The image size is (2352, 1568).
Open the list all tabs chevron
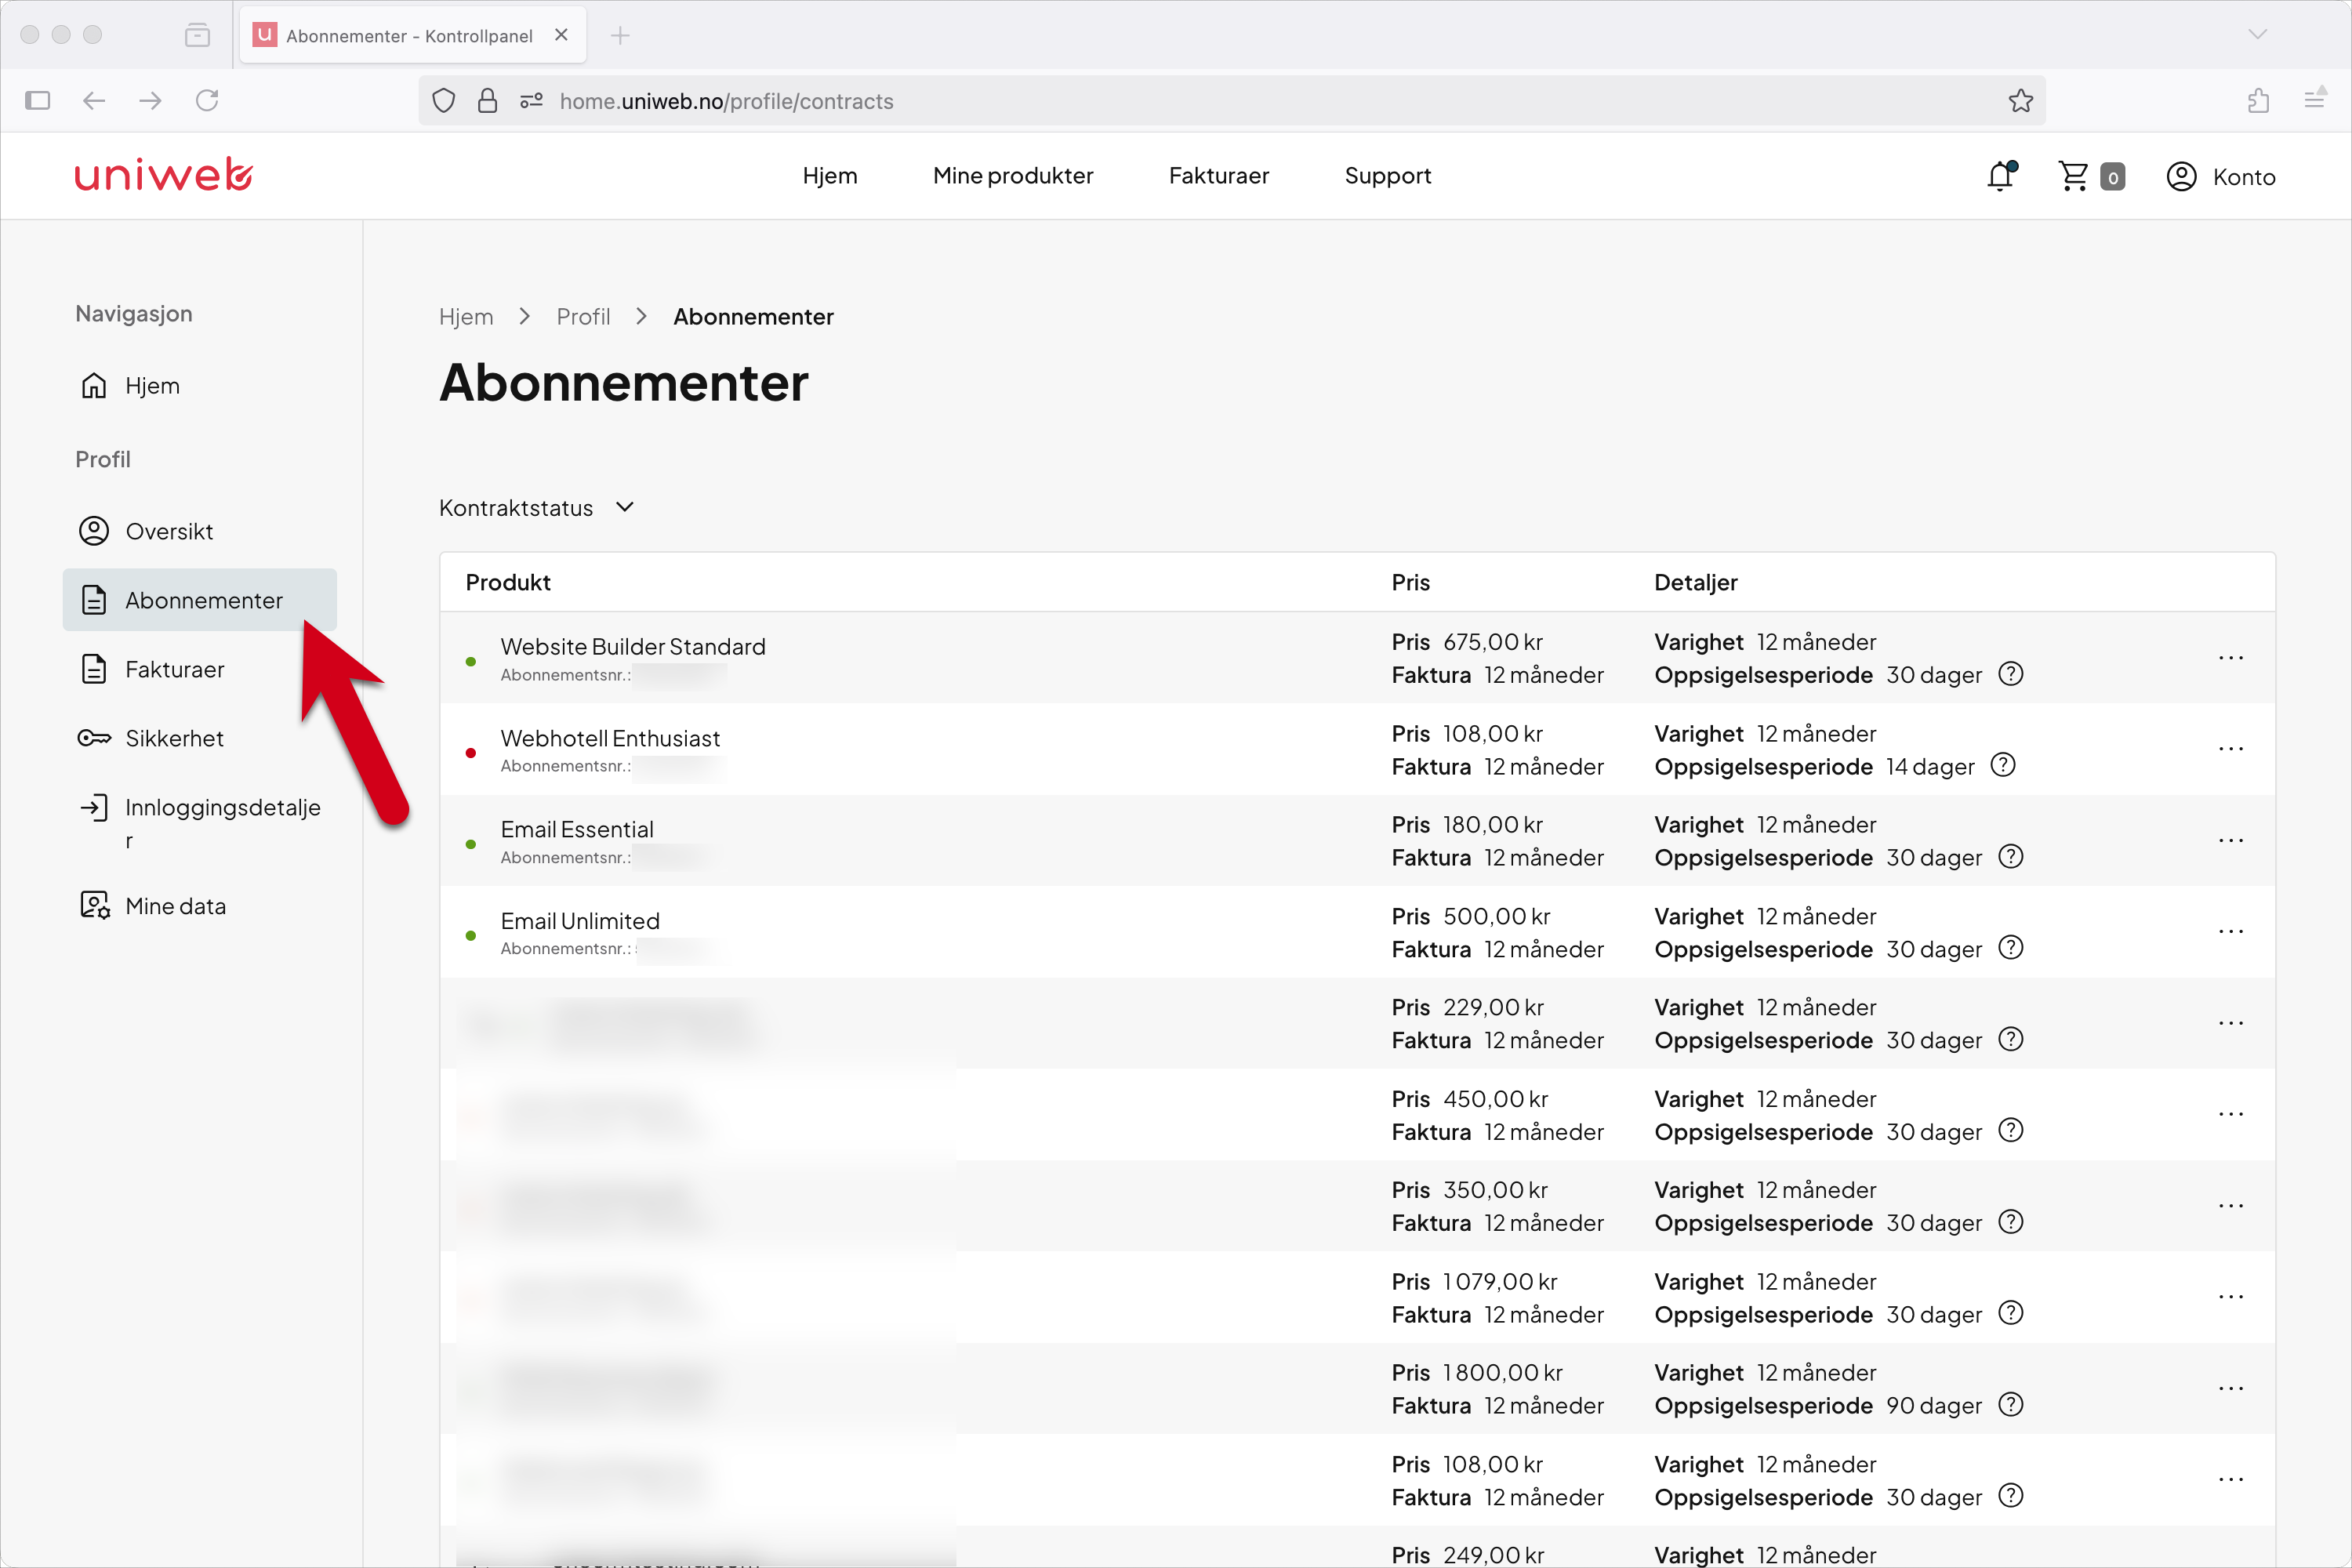coord(2257,35)
